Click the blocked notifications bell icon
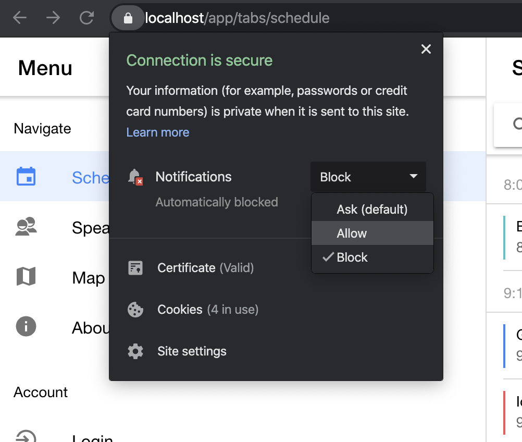This screenshot has height=442, width=522. point(135,177)
